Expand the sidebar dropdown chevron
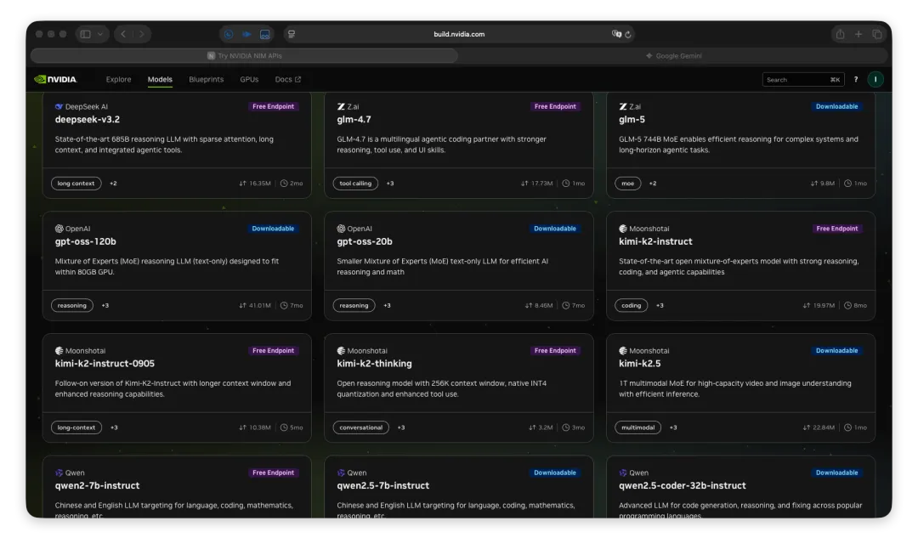This screenshot has width=918, height=549. click(x=100, y=34)
